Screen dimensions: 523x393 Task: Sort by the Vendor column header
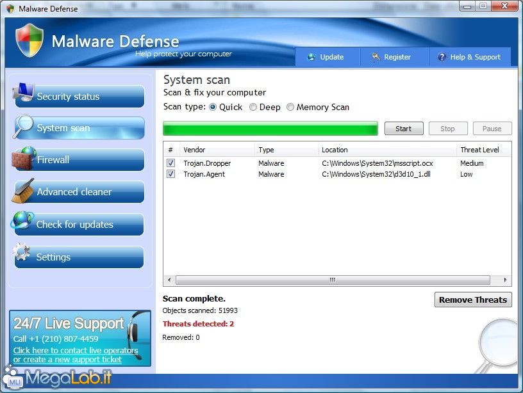coord(217,150)
